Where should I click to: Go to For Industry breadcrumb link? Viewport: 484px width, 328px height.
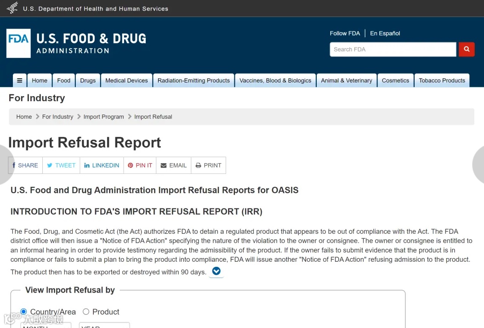58,117
